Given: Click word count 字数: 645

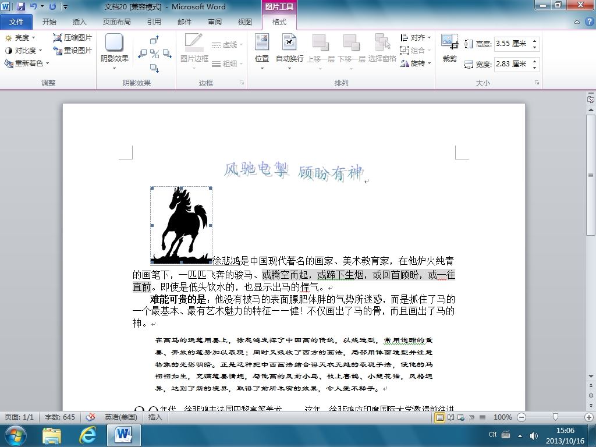Looking at the screenshot, I should 60,417.
